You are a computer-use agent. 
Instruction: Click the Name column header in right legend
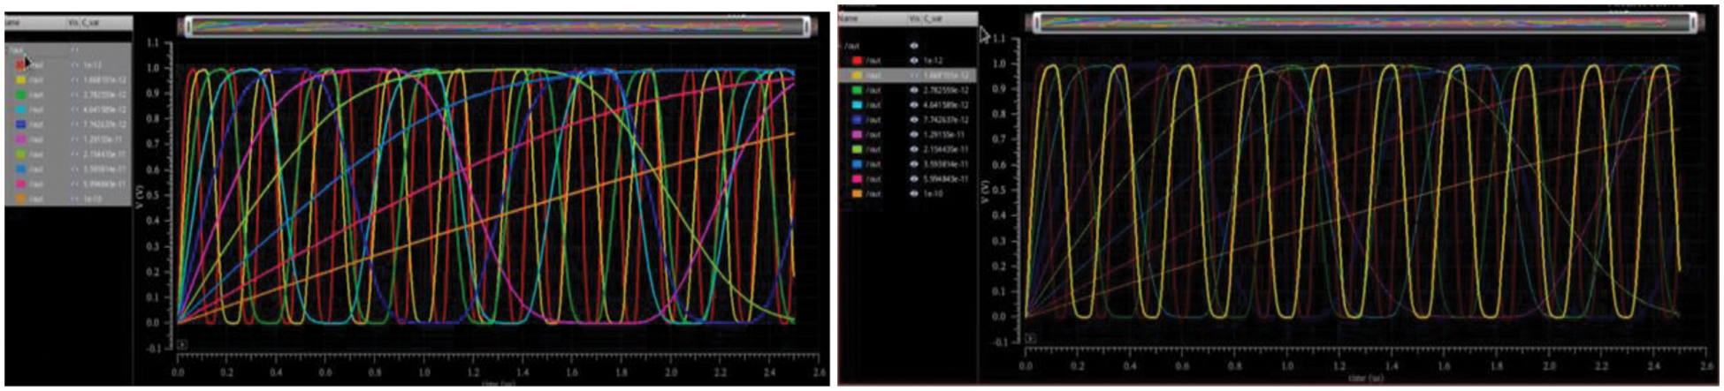coord(855,19)
